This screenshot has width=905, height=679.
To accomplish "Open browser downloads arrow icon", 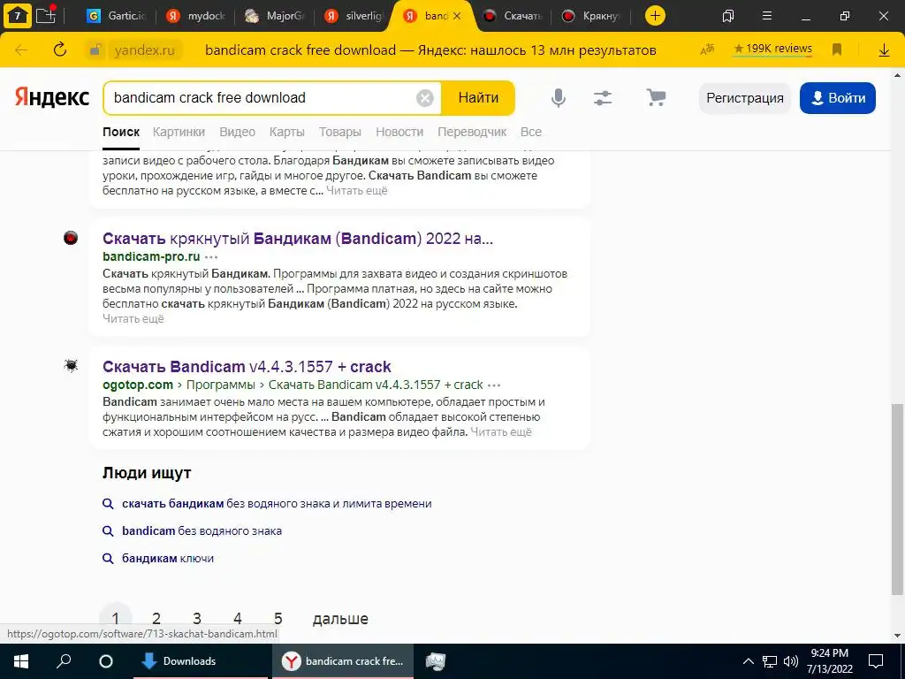I will pyautogui.click(x=884, y=50).
